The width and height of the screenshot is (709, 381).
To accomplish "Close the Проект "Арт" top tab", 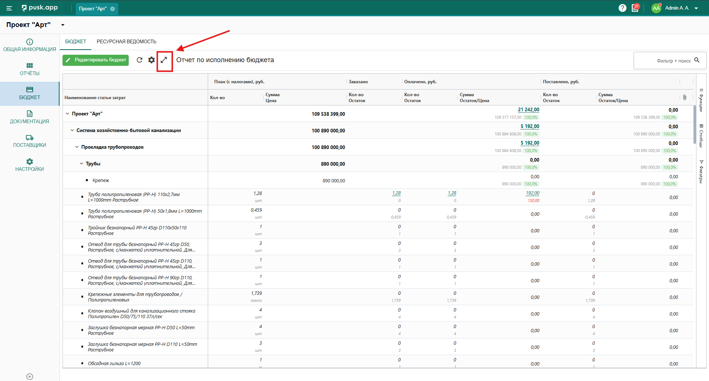I will pyautogui.click(x=113, y=9).
